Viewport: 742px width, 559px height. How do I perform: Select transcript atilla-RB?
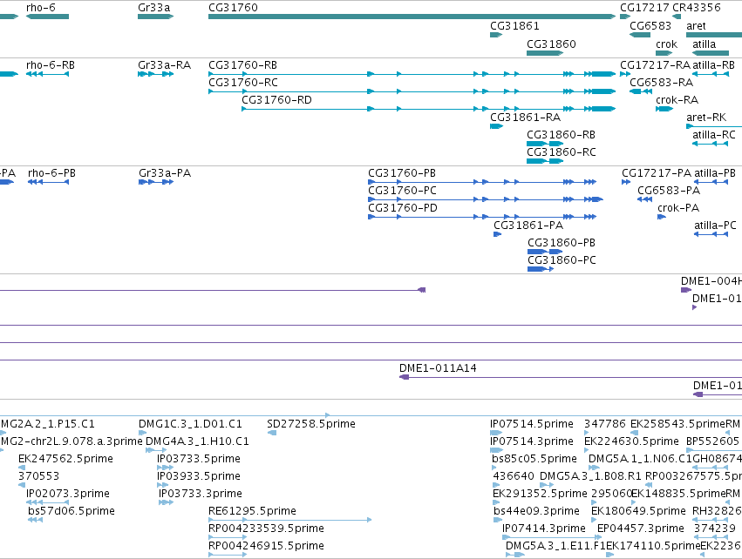(x=713, y=65)
